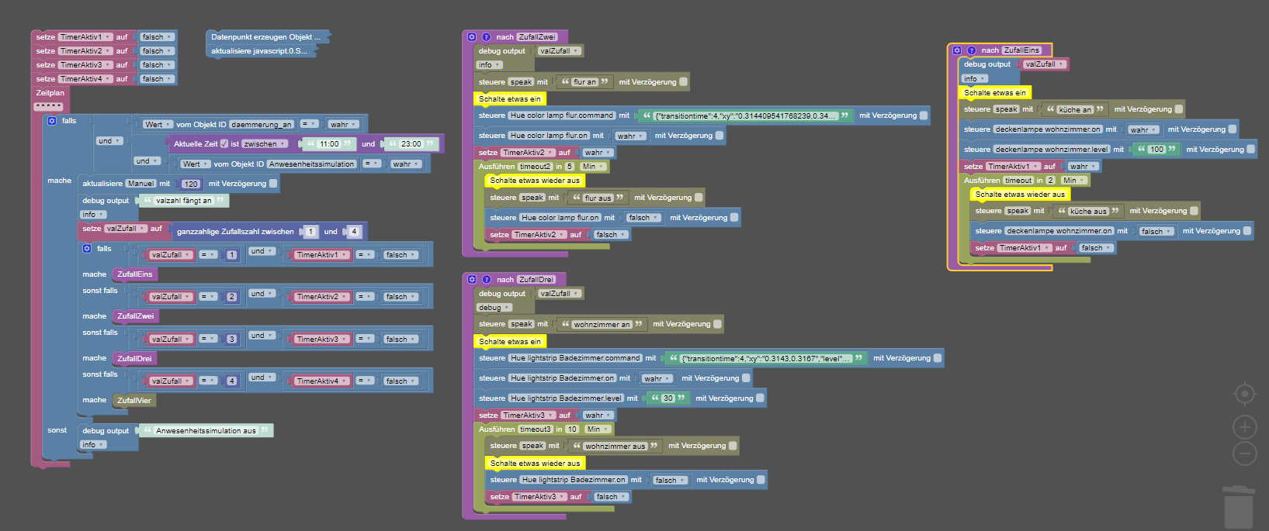Select the ZufallEins function call block
The image size is (1269, 531).
pyautogui.click(x=134, y=274)
